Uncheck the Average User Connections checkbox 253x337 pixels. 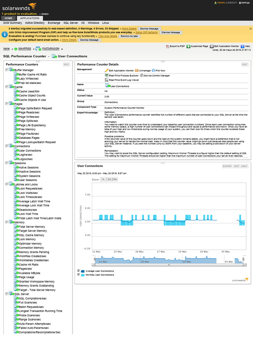(79, 271)
